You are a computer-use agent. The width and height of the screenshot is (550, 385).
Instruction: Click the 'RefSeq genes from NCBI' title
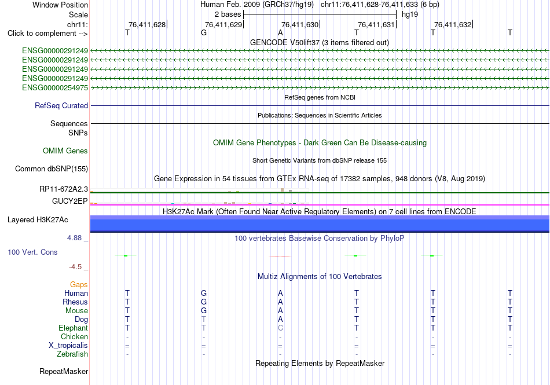(x=320, y=97)
